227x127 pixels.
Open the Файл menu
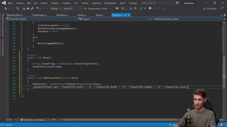[10, 3]
